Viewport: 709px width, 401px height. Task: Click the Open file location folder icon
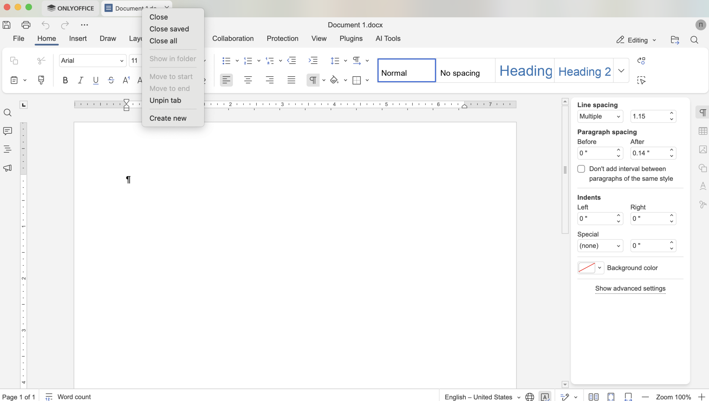point(675,40)
